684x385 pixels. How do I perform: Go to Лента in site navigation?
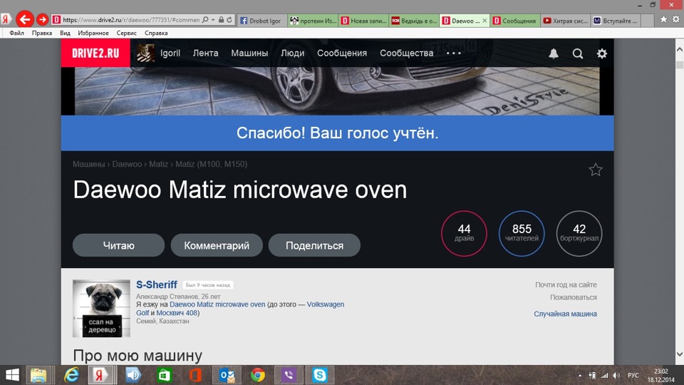click(x=205, y=53)
